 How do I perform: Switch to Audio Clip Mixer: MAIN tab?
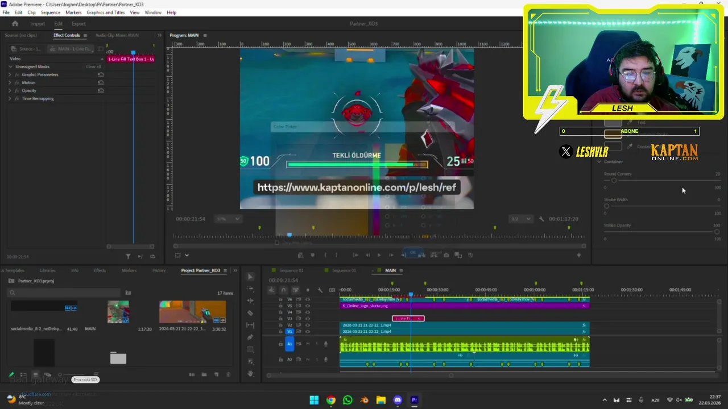(117, 35)
